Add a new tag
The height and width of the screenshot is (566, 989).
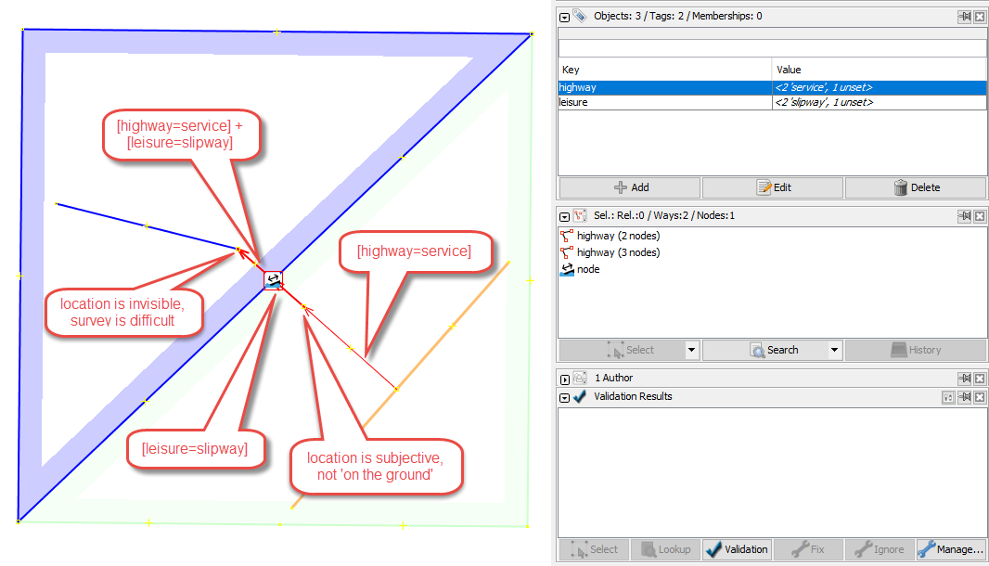click(x=629, y=187)
